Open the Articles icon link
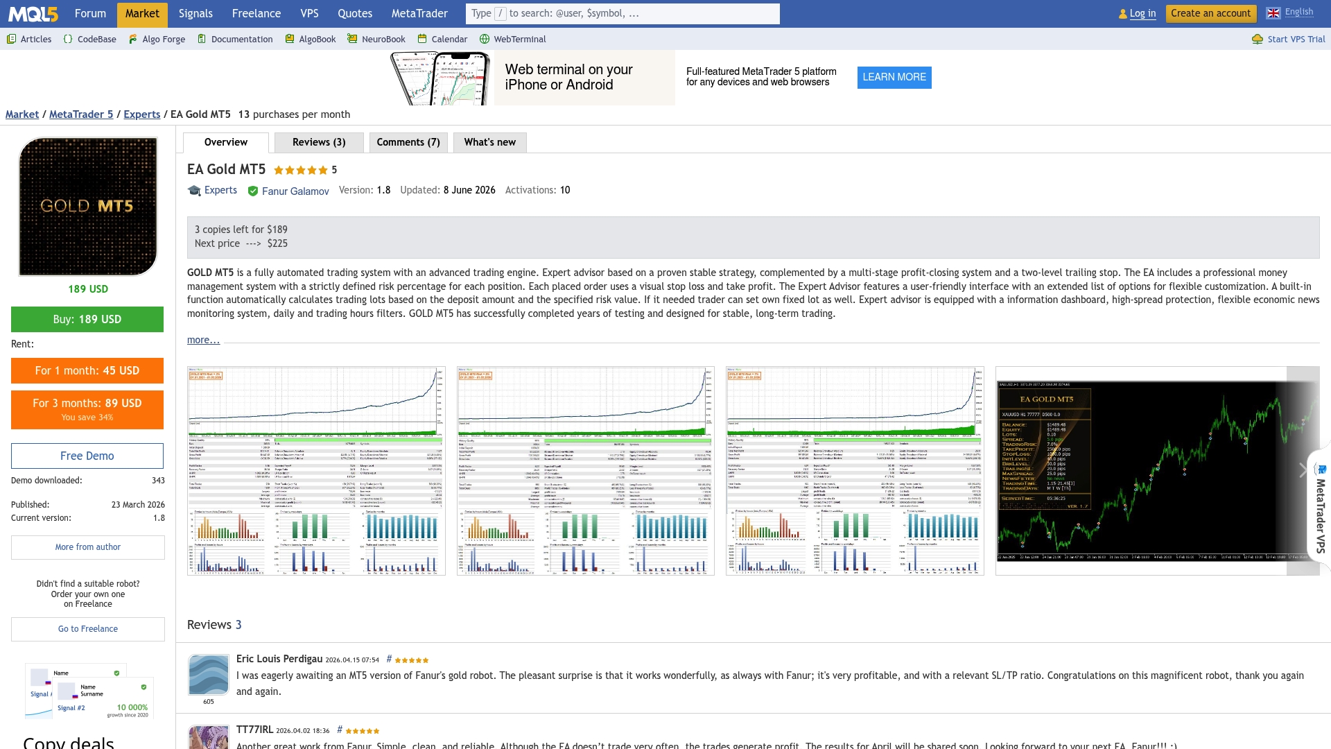1331x749 pixels. point(11,40)
